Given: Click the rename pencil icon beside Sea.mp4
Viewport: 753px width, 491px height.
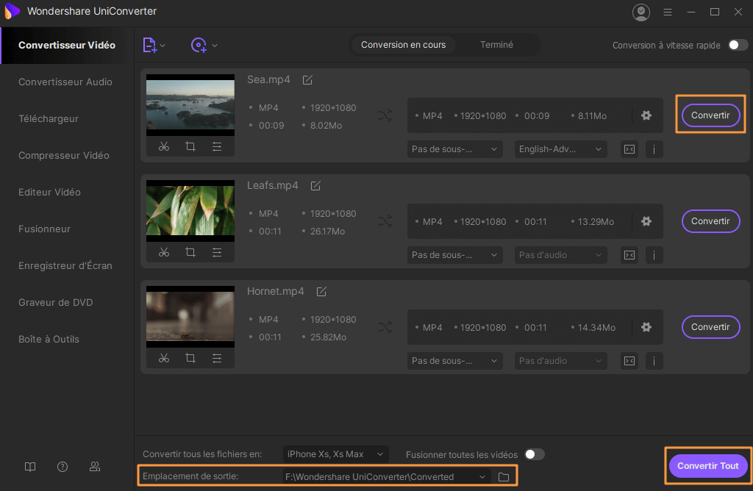Looking at the screenshot, I should 307,79.
